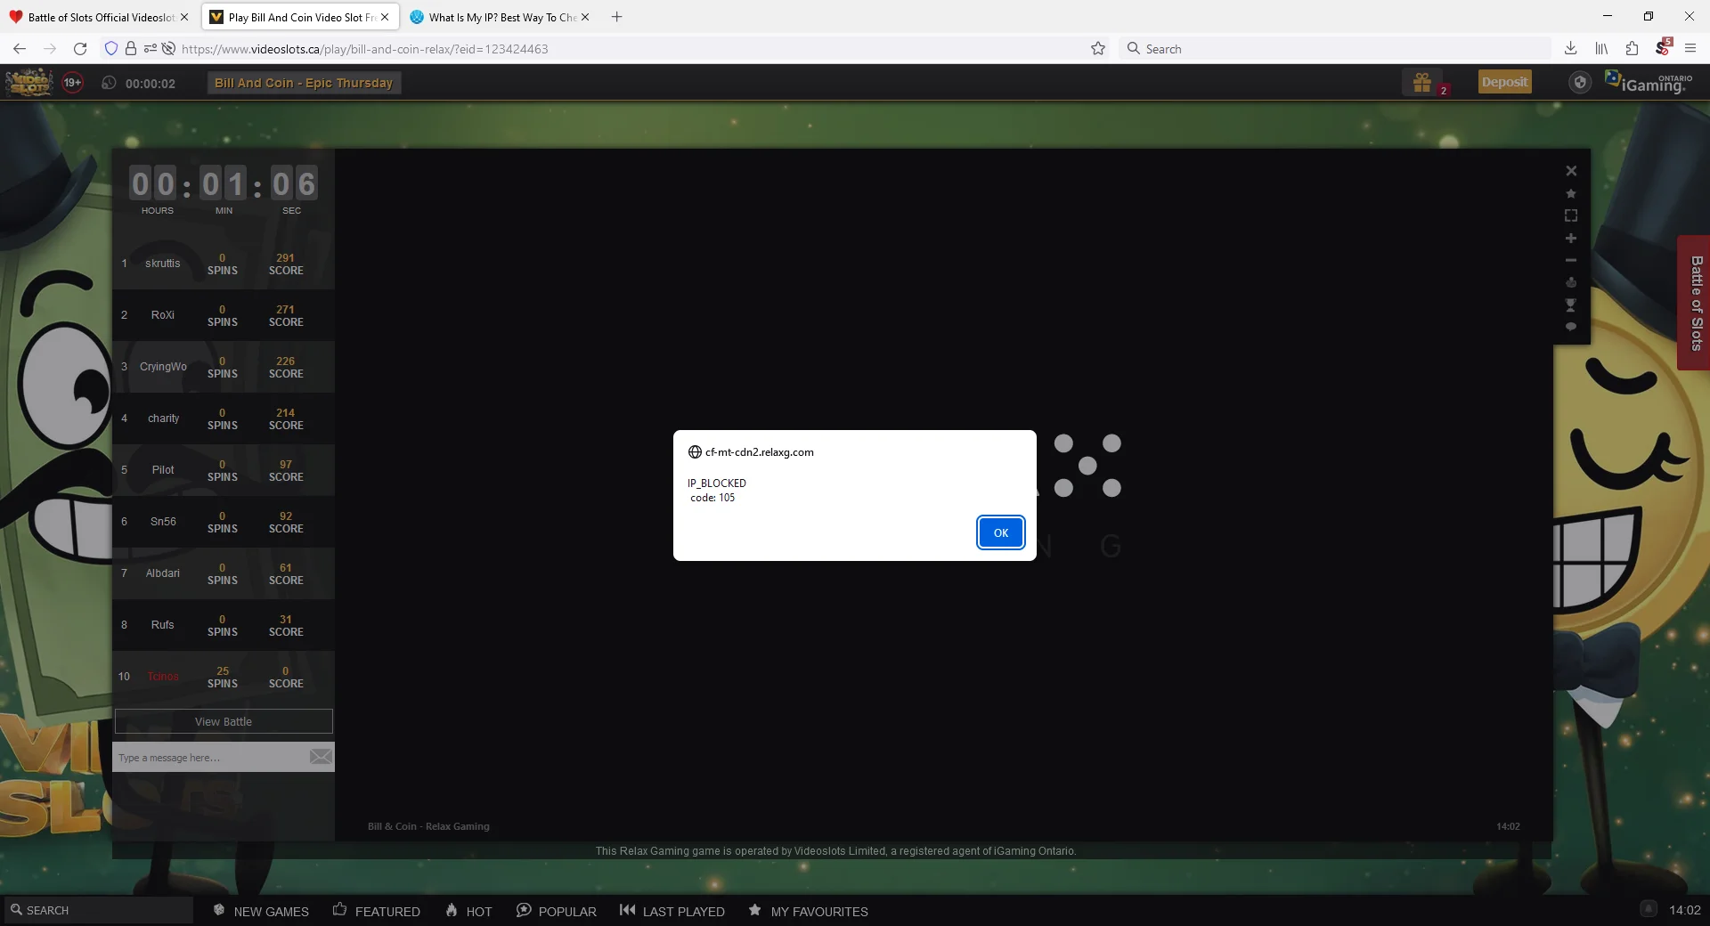Open the site permissions icon in address bar

[150, 49]
